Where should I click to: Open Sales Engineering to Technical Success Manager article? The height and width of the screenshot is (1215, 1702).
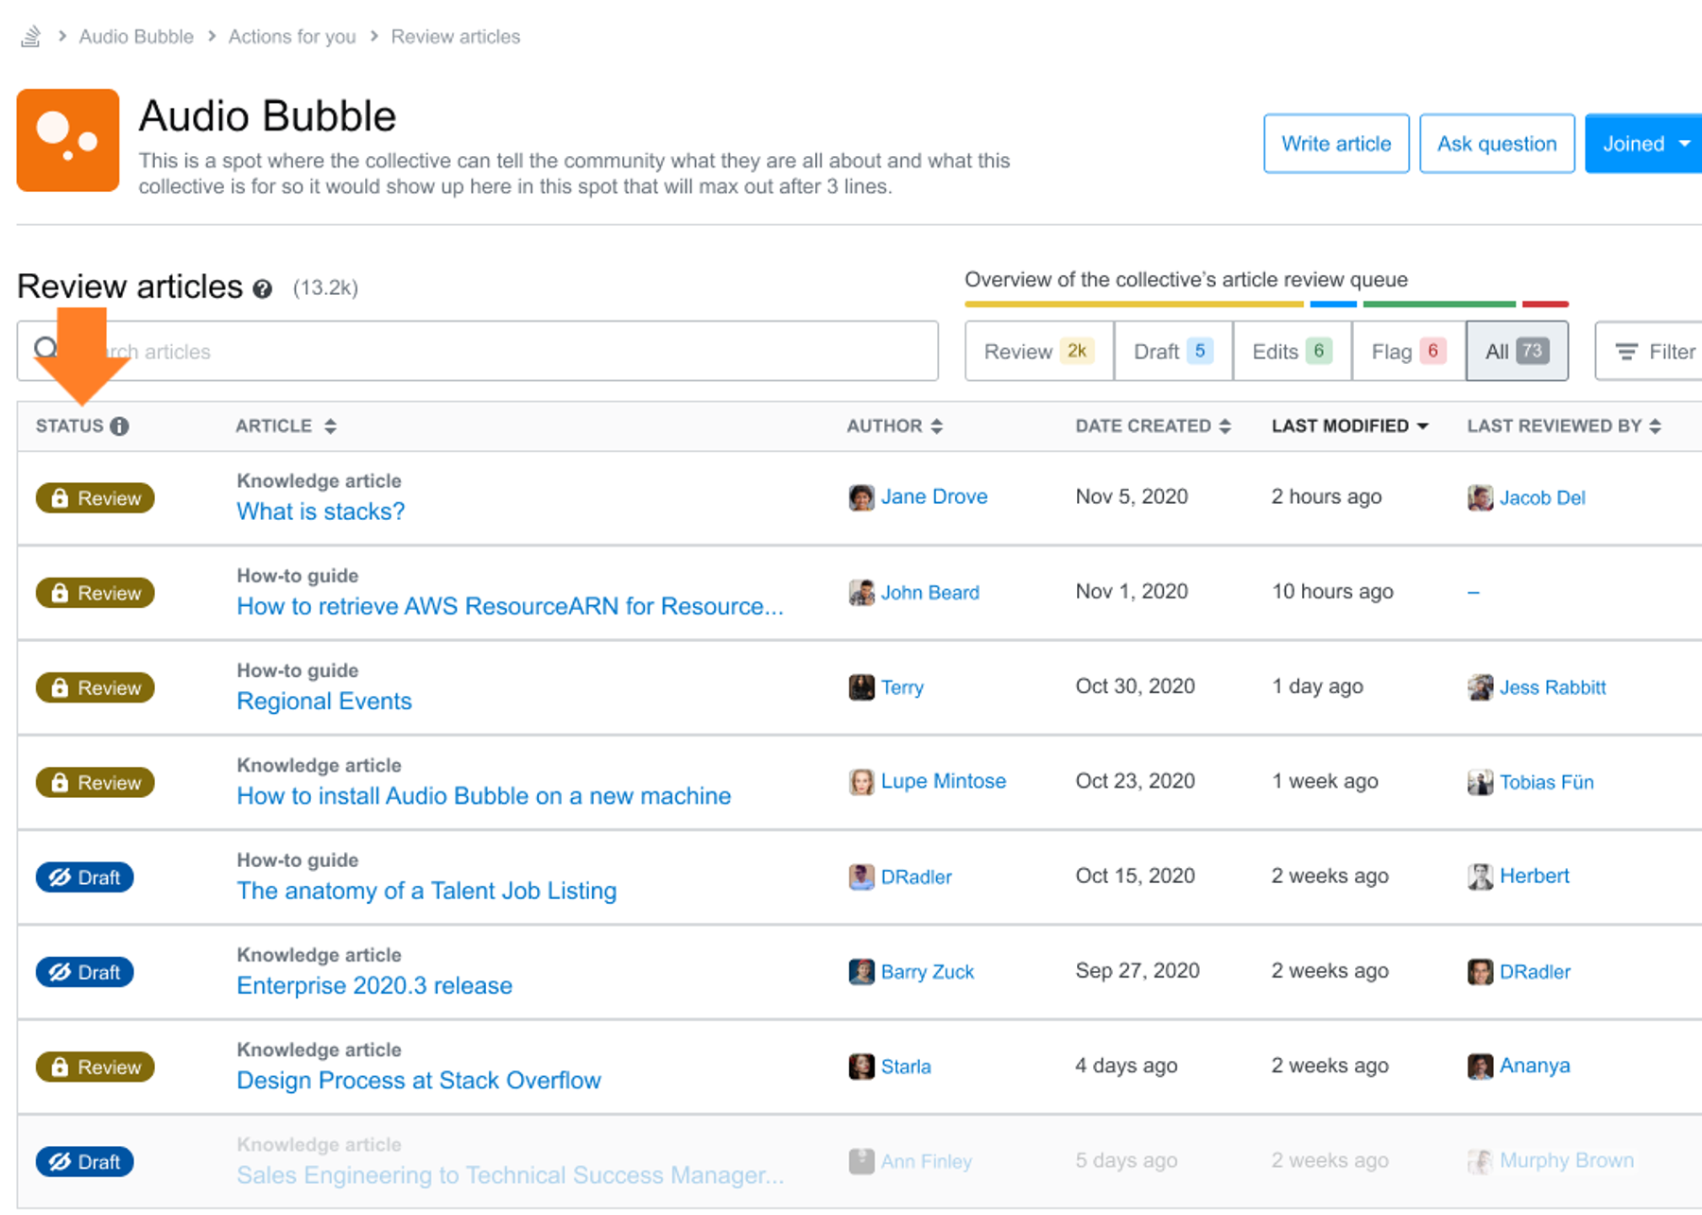[510, 1175]
